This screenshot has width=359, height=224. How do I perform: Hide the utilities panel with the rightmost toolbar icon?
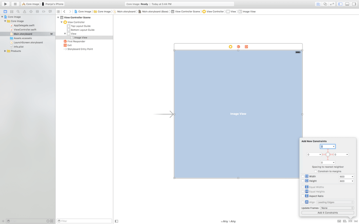coord(354,3)
